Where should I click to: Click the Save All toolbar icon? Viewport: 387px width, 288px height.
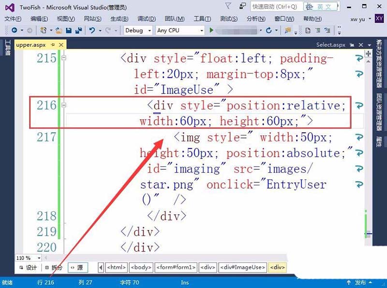pos(77,30)
